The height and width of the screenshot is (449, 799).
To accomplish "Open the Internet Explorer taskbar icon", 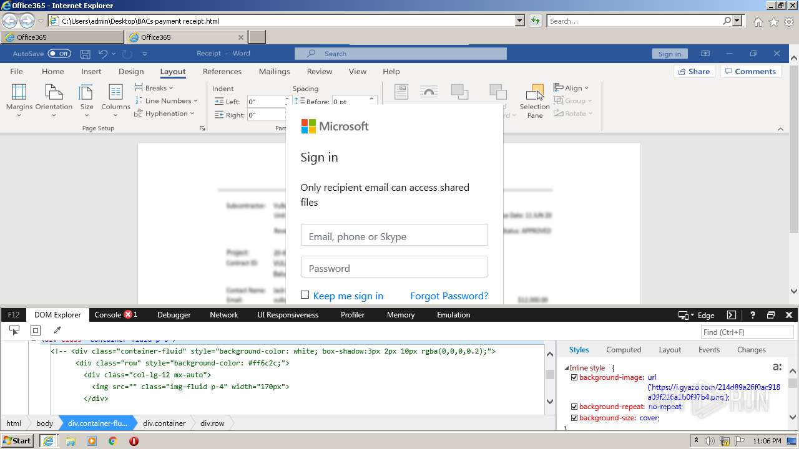I will pyautogui.click(x=49, y=441).
